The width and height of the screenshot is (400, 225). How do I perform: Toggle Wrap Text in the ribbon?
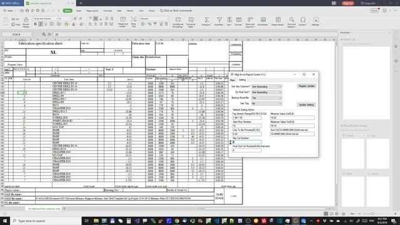coord(133,19)
